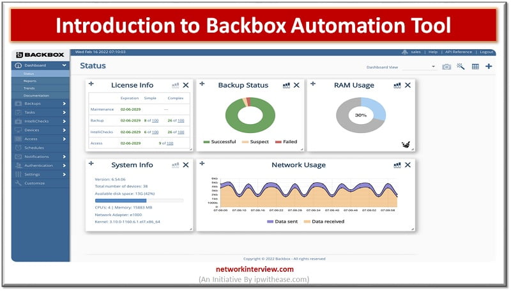Click the Devices sidebar icon
The width and height of the screenshot is (511, 291).
coord(19,130)
